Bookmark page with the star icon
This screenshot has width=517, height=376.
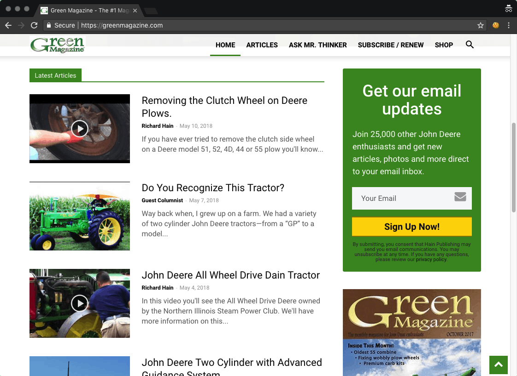point(481,25)
